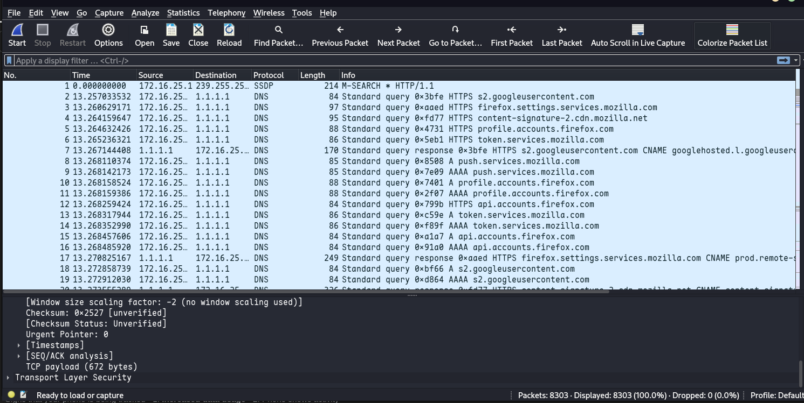Click the Restart capture icon

73,35
